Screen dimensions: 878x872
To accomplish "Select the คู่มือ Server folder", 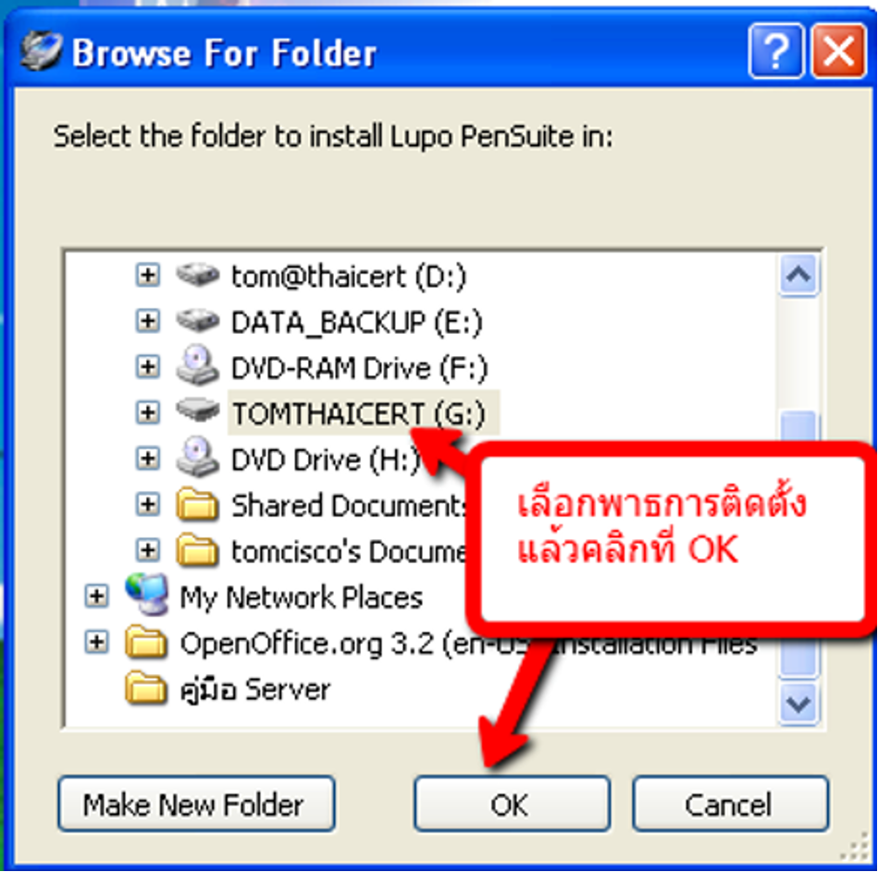I will 254,690.
